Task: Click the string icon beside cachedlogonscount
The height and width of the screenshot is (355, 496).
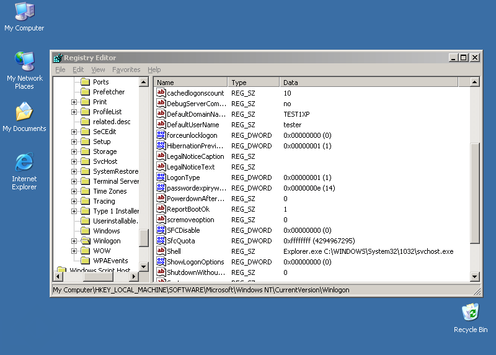Action: point(161,93)
